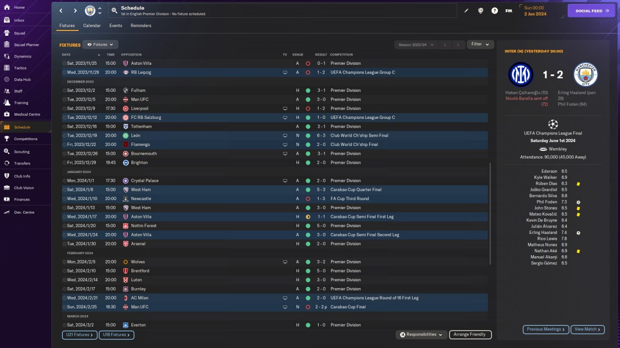Click the Rico Lewis name in ratings list

(x=547, y=239)
